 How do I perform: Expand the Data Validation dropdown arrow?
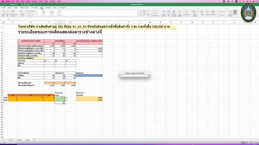pos(182,12)
